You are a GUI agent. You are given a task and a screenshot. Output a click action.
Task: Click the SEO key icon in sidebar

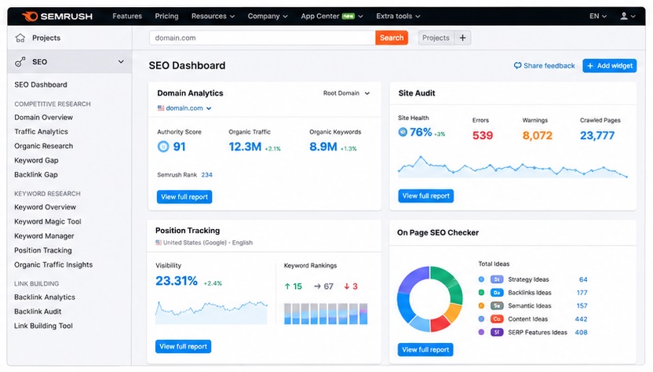pos(20,62)
